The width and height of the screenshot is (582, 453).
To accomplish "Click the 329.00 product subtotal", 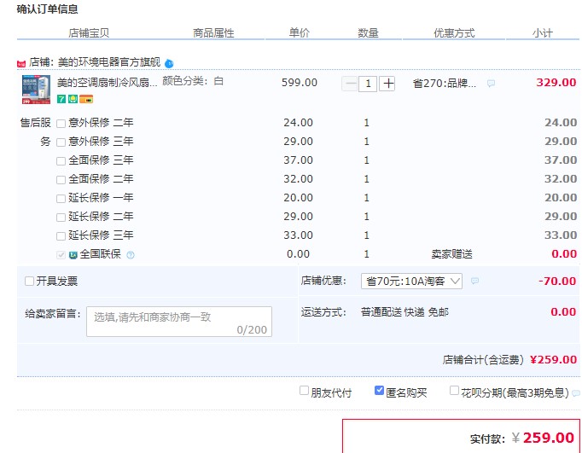I will pyautogui.click(x=556, y=83).
